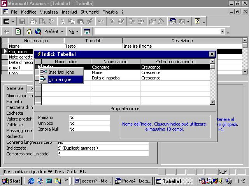
Task: Click the Data di nascita index field cell
Action: [x=116, y=78]
